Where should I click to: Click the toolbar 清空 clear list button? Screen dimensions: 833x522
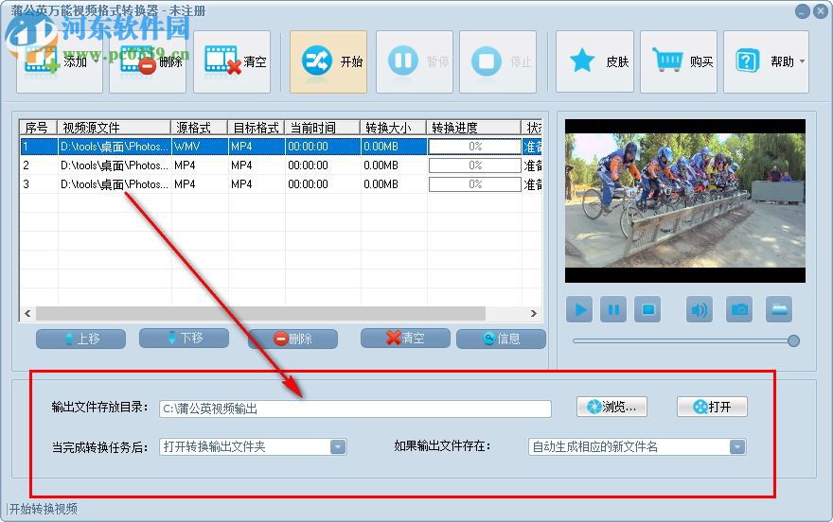232,62
